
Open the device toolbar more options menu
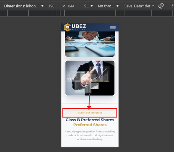click(173, 6)
